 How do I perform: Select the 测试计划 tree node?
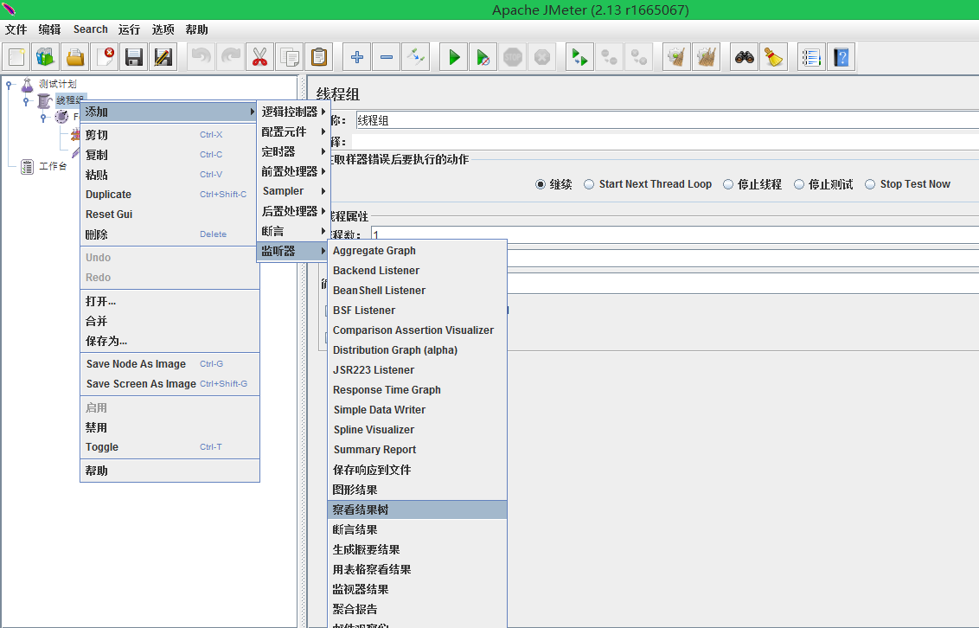point(57,84)
